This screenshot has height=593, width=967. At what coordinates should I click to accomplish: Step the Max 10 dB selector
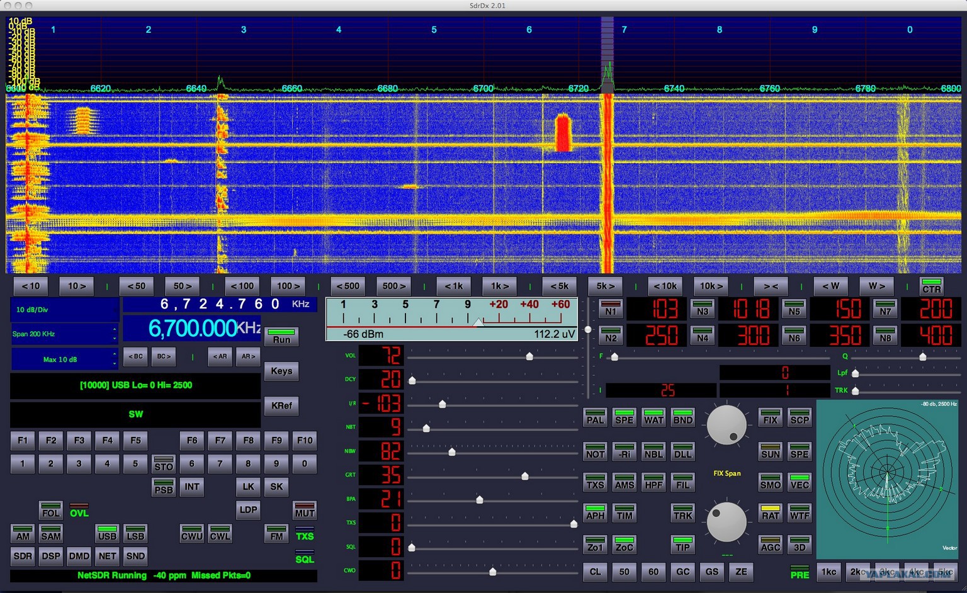[x=65, y=359]
